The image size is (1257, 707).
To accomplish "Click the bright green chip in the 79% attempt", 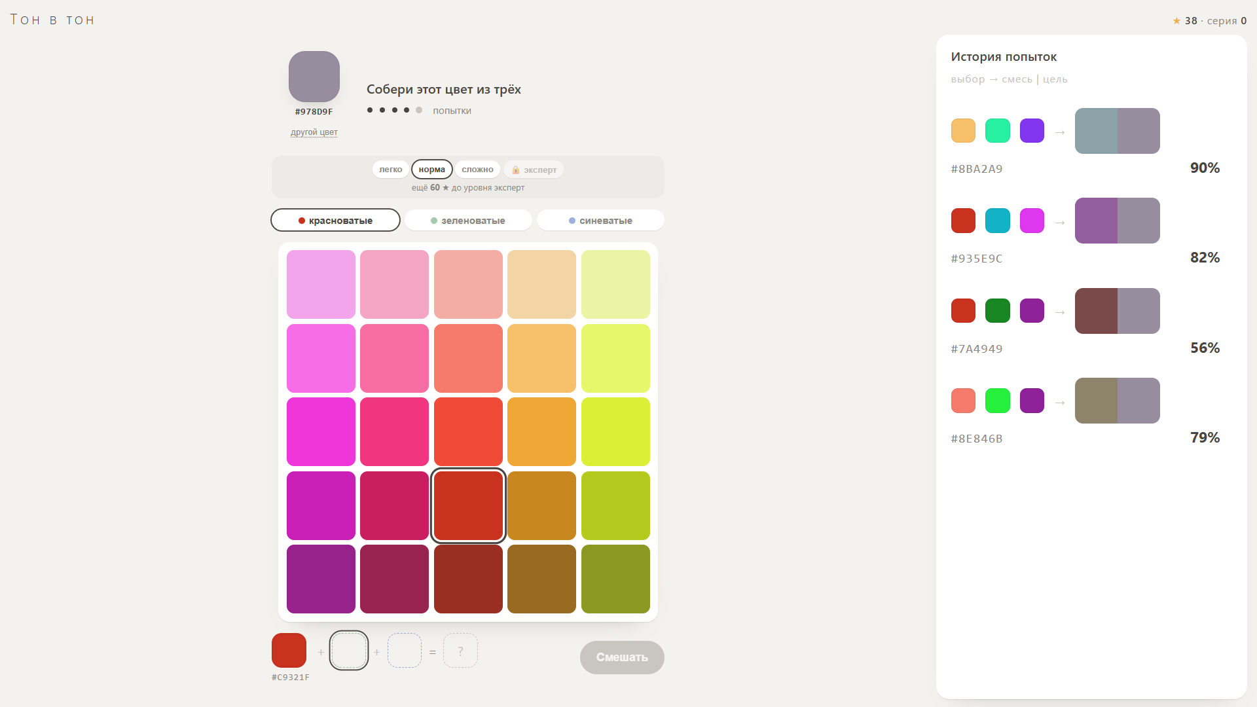I will tap(998, 401).
